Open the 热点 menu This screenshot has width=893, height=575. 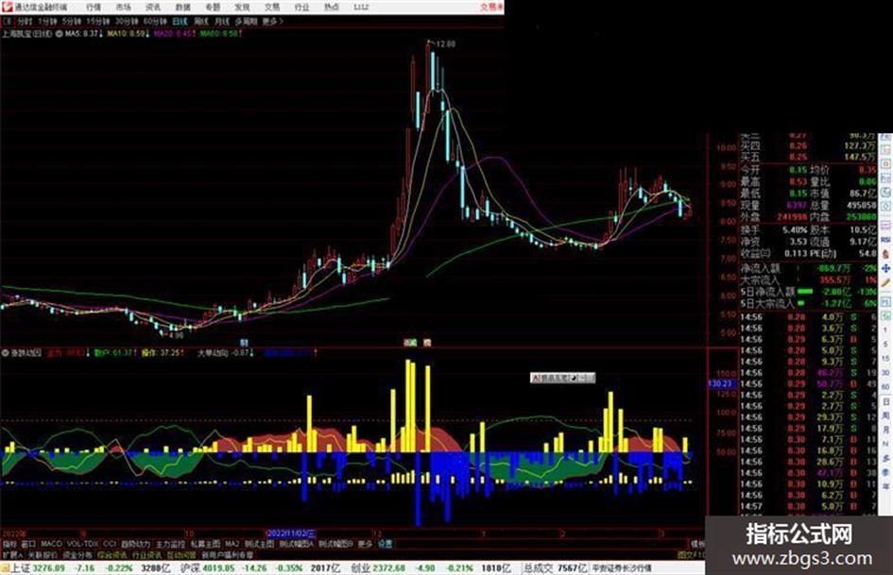(x=332, y=8)
